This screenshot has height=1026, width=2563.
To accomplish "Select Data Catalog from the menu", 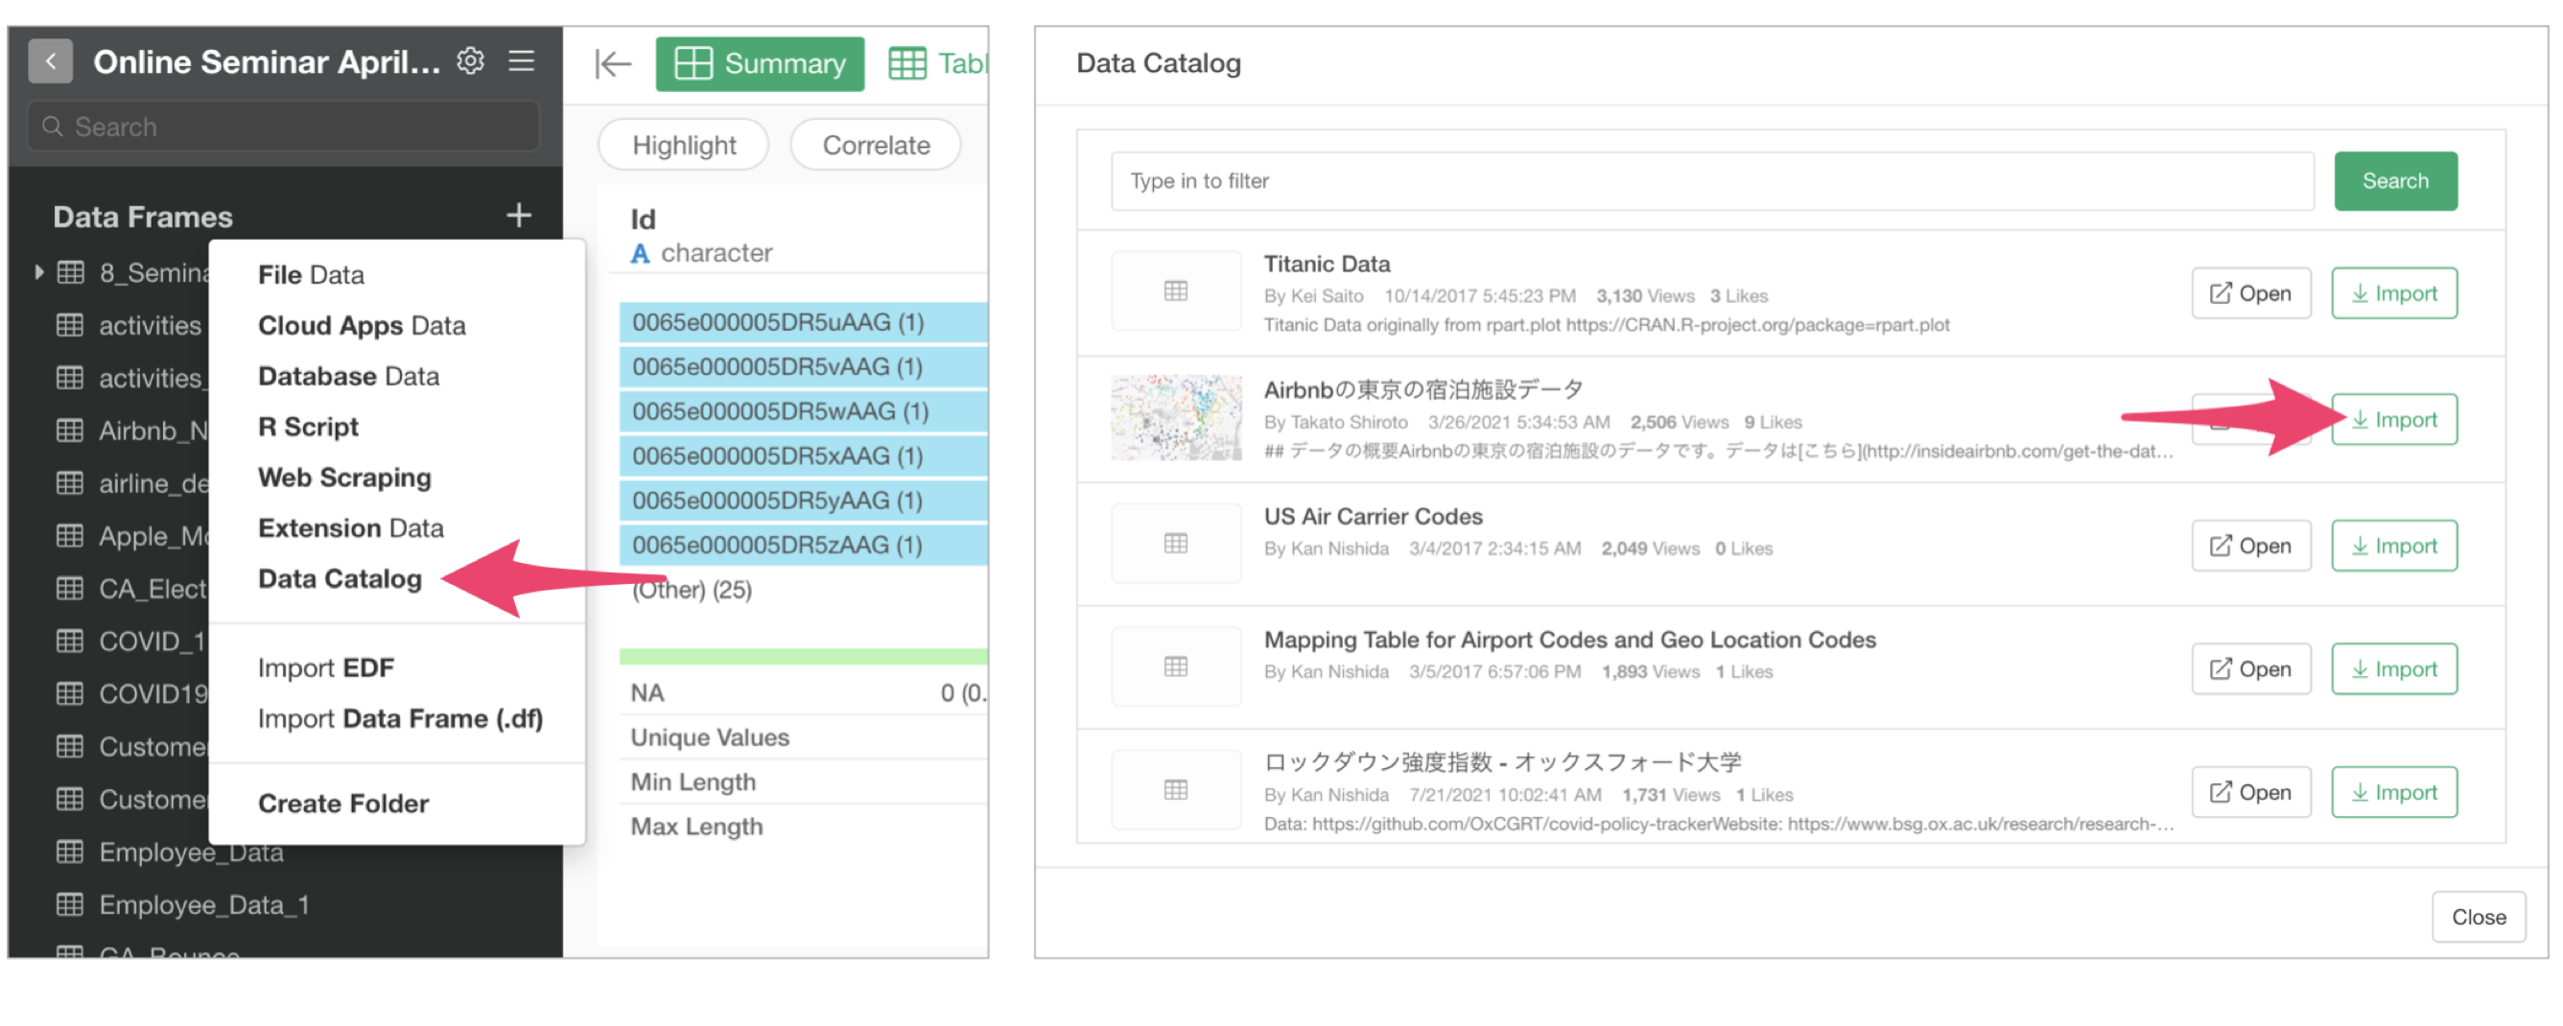I will pos(340,578).
